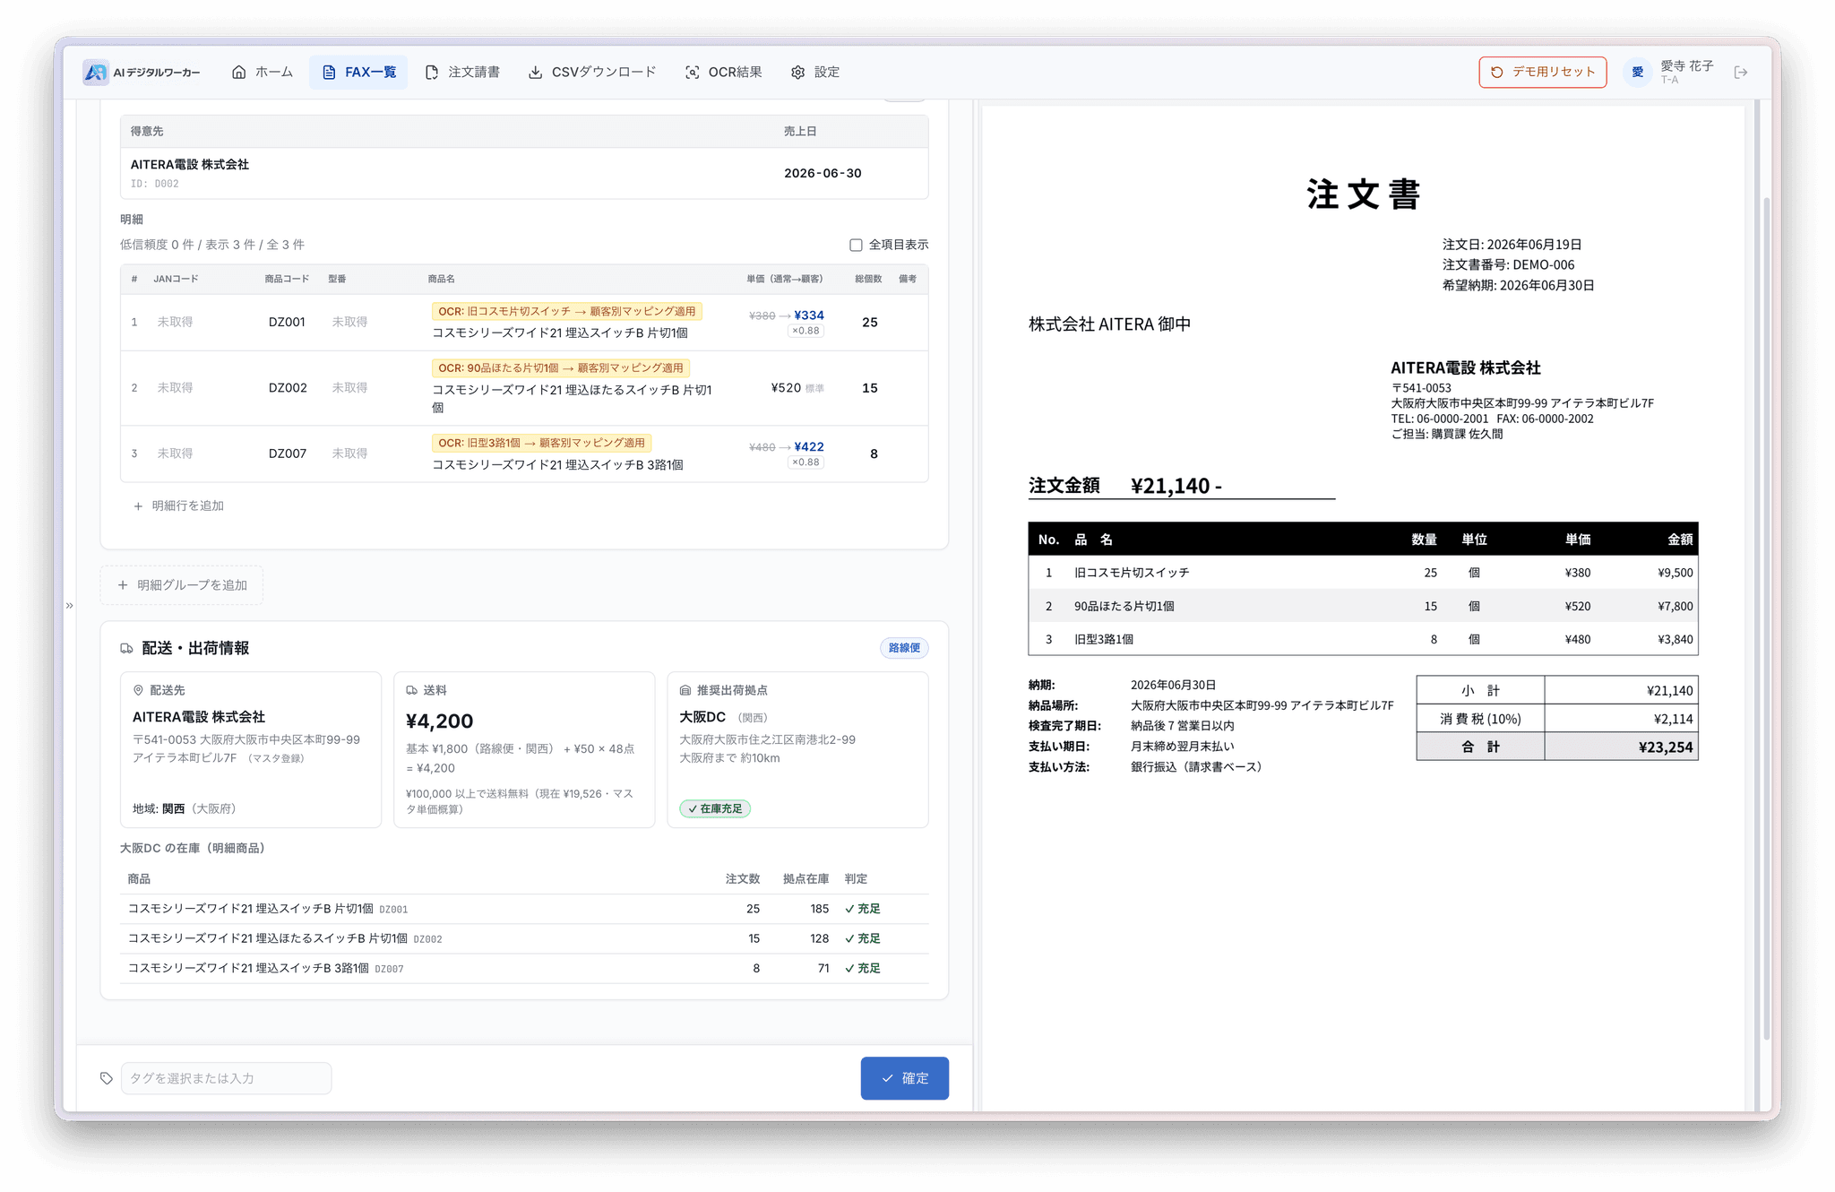
Task: Click the 路線便 badge
Action: (x=904, y=648)
